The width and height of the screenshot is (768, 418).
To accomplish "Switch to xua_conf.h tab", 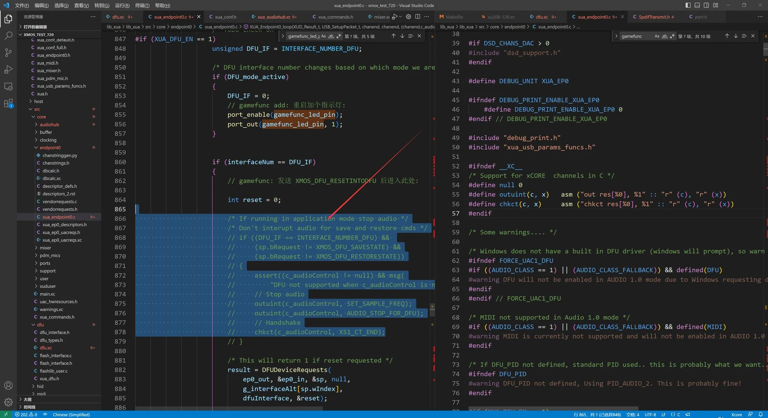I will tap(225, 17).
